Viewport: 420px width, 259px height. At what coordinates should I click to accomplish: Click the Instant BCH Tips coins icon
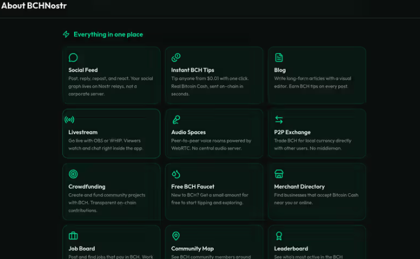click(x=176, y=57)
